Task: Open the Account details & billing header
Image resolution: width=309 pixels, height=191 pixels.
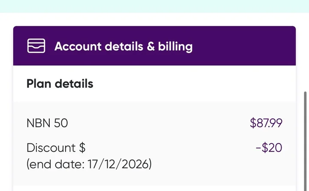Action: [154, 46]
